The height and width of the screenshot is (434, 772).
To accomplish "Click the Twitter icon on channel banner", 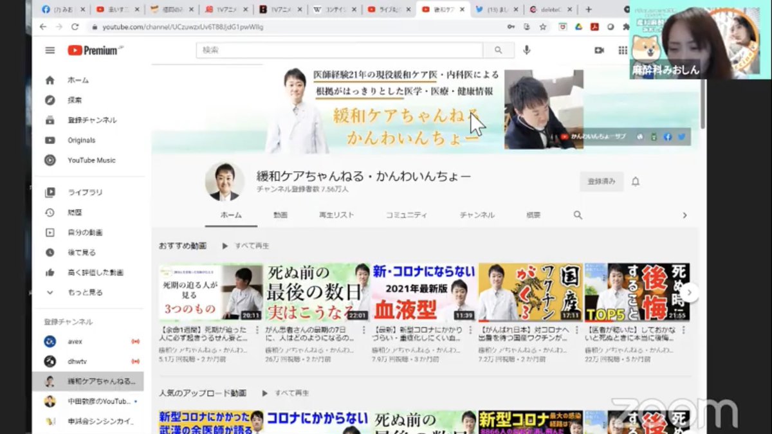I will 681,137.
